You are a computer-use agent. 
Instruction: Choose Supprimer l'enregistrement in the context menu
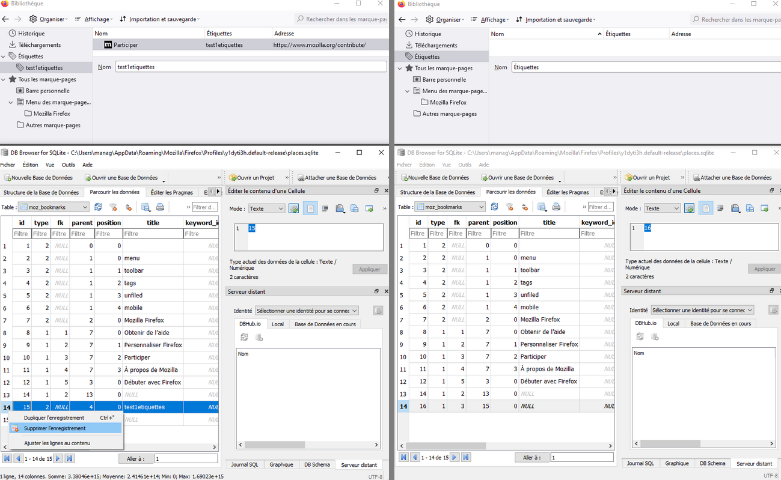pyautogui.click(x=66, y=428)
